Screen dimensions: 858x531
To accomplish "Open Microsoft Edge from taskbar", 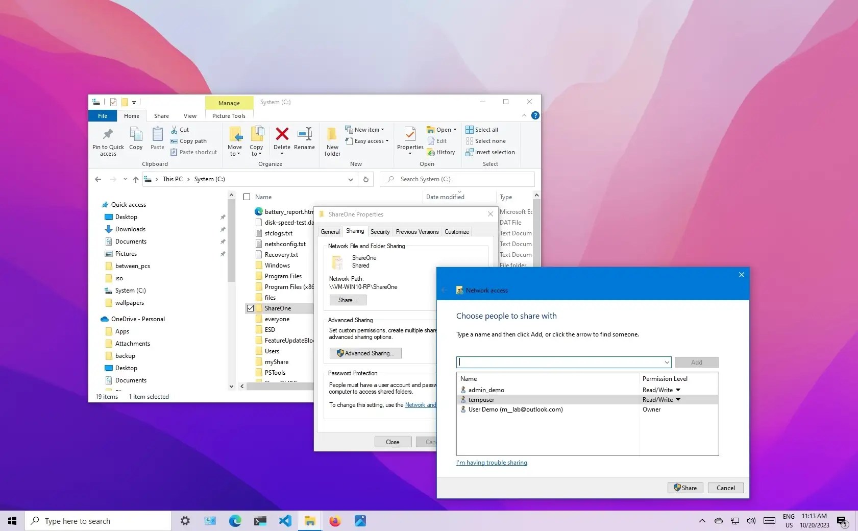I will [235, 521].
